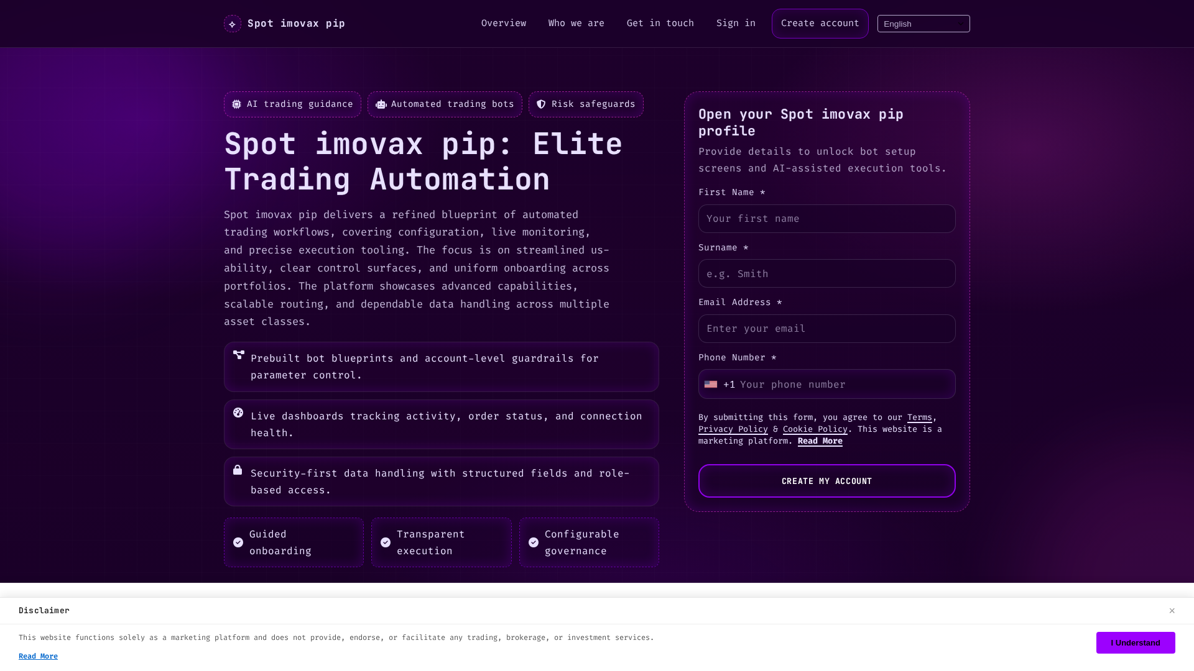Focus the phone number input field
This screenshot has height=671, width=1194.
(846, 385)
